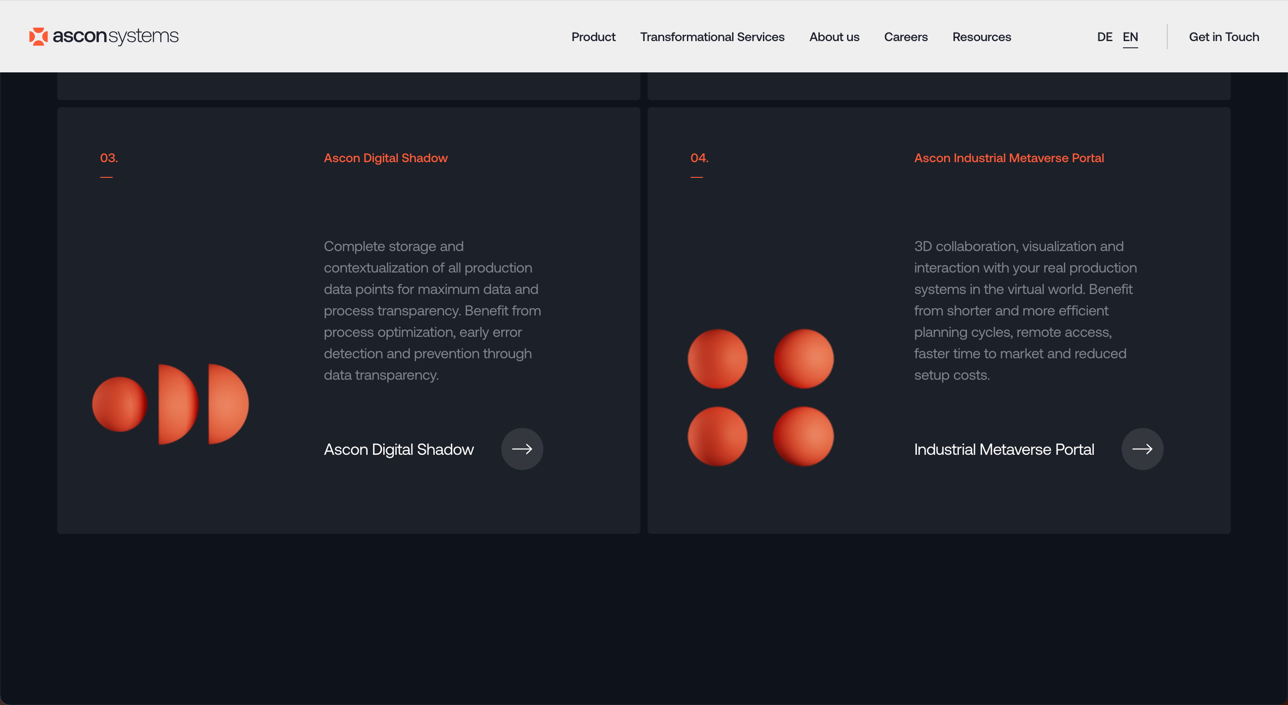
Task: Select the EN language option
Action: coord(1130,37)
